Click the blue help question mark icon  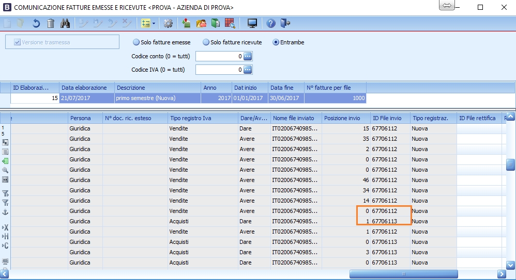coord(270,23)
